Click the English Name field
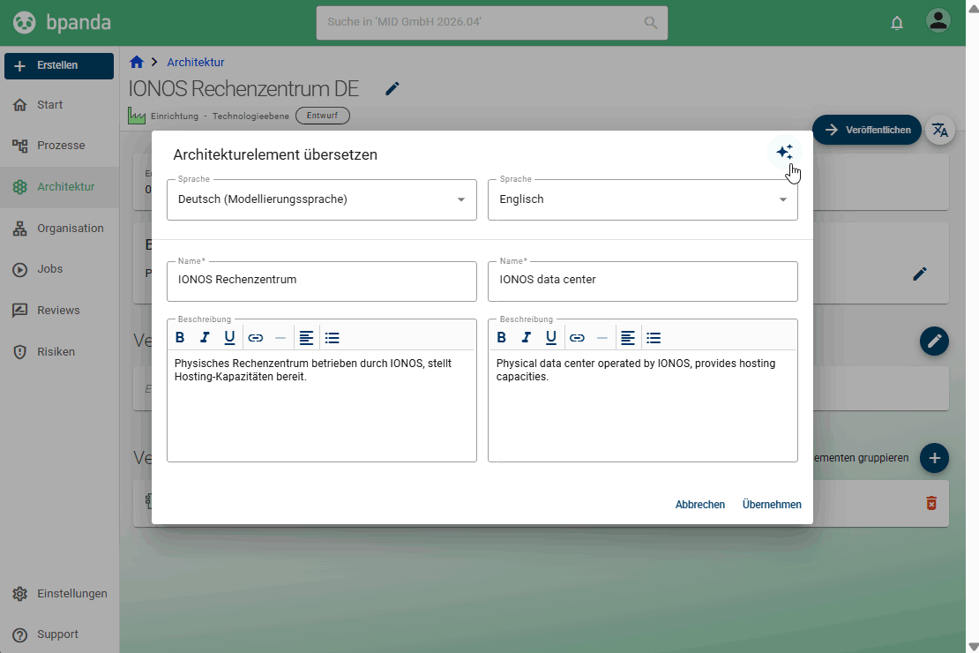Viewport: 979px width, 653px height. pos(642,281)
